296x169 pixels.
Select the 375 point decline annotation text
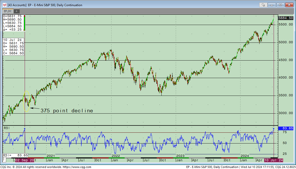click(x=67, y=111)
